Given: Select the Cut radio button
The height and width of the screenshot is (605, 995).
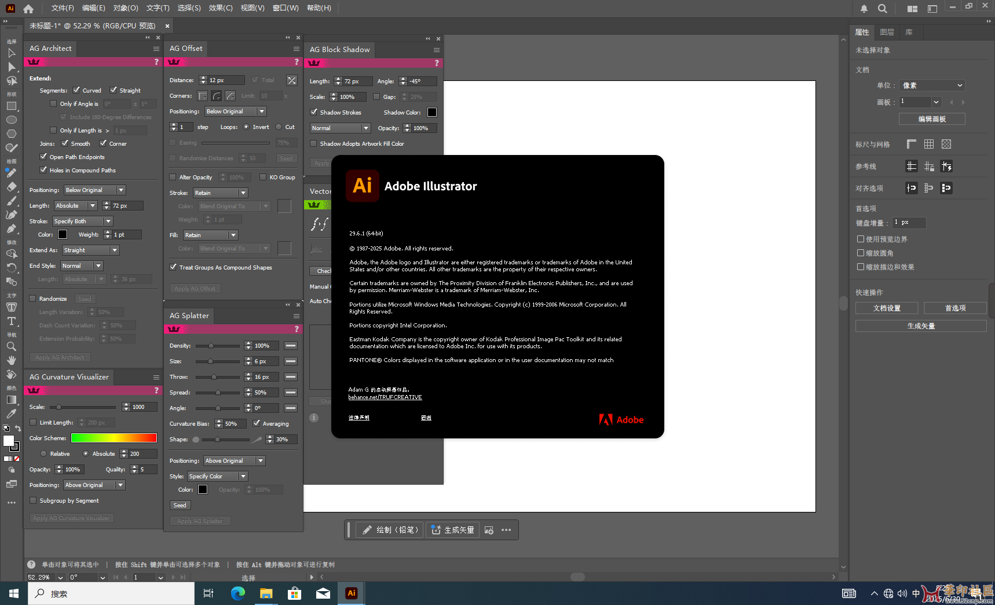Looking at the screenshot, I should 279,127.
